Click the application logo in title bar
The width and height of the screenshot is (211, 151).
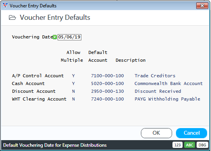coord(5,5)
